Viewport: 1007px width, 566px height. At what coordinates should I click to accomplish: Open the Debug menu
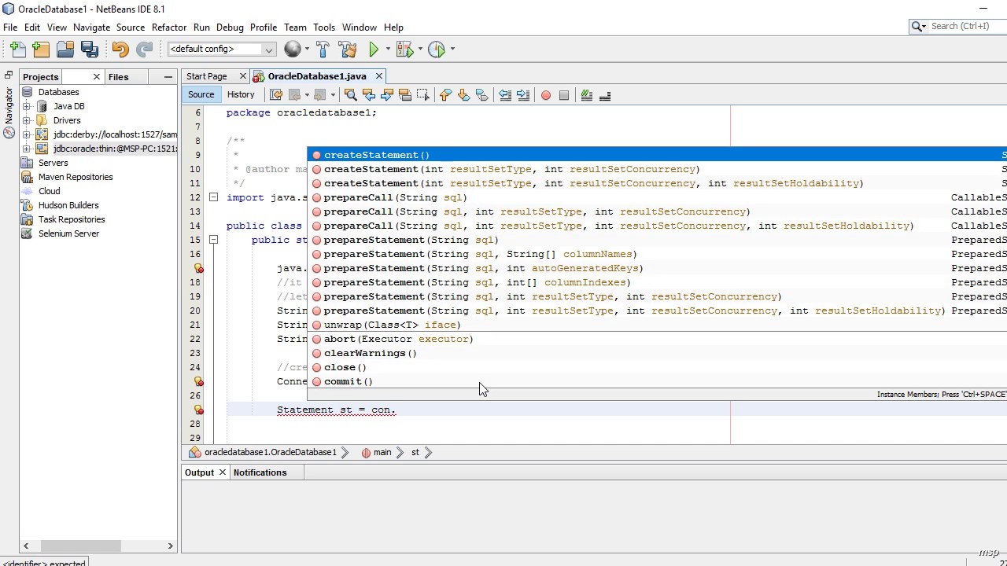(230, 27)
